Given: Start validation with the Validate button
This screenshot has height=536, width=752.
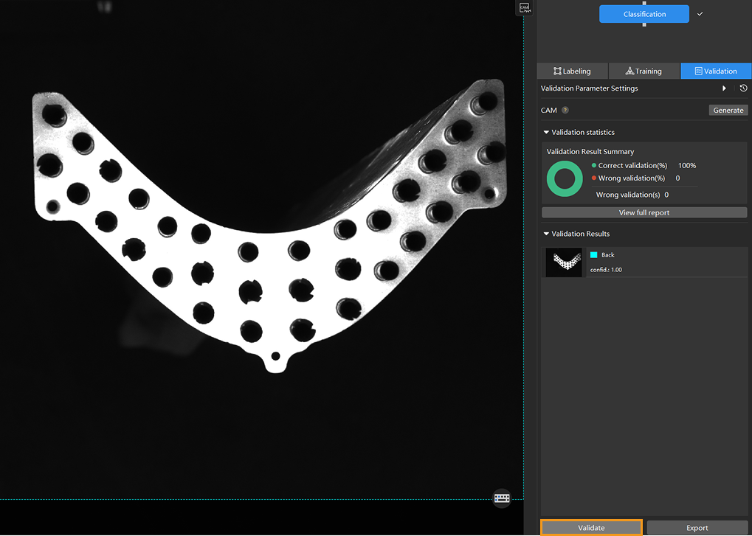Looking at the screenshot, I should coord(591,527).
